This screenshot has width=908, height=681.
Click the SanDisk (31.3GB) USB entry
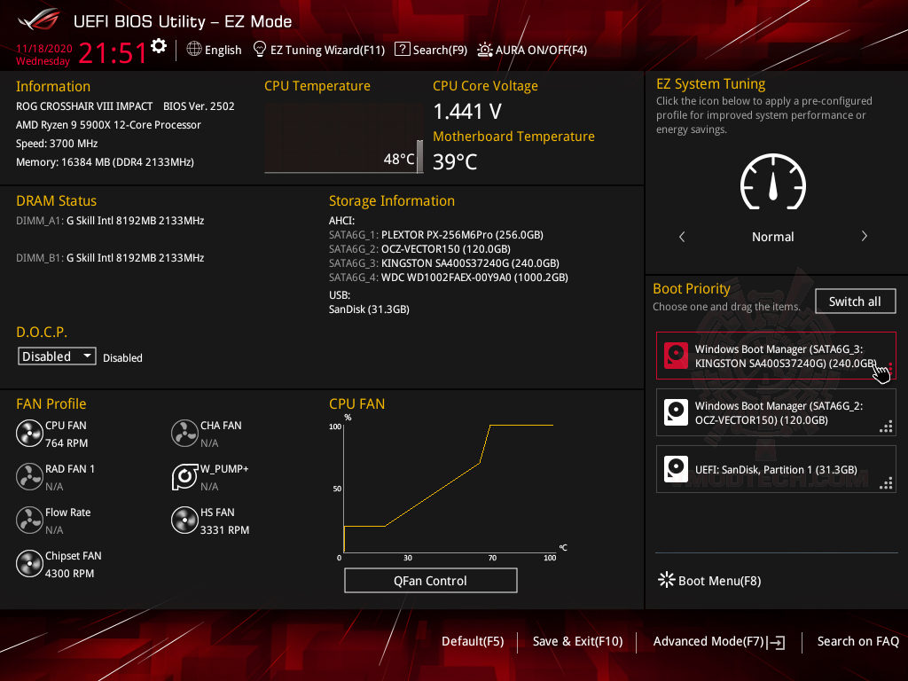[369, 309]
